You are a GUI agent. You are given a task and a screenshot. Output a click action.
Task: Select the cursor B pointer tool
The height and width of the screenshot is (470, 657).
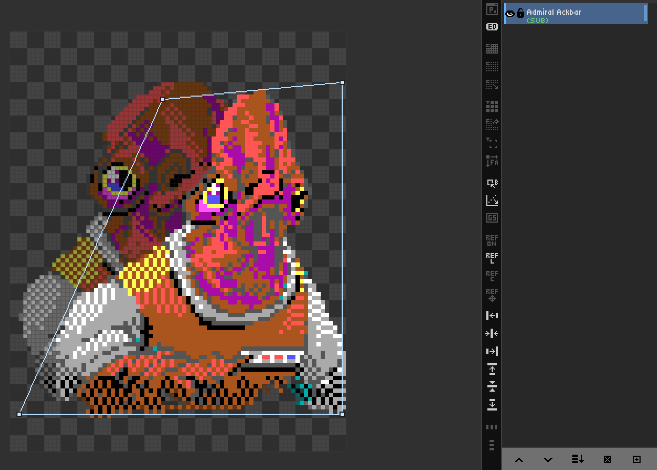[492, 183]
